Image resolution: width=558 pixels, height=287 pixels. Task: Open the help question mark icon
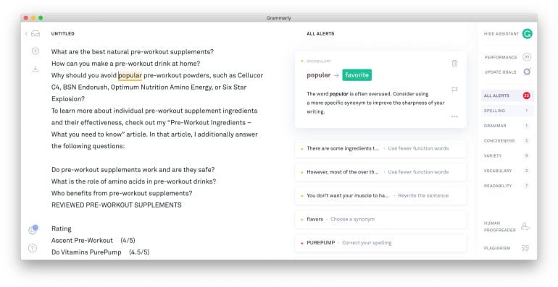coord(33,247)
